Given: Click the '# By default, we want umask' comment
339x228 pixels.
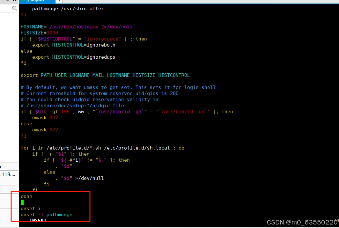Looking at the screenshot, I should tap(118, 87).
